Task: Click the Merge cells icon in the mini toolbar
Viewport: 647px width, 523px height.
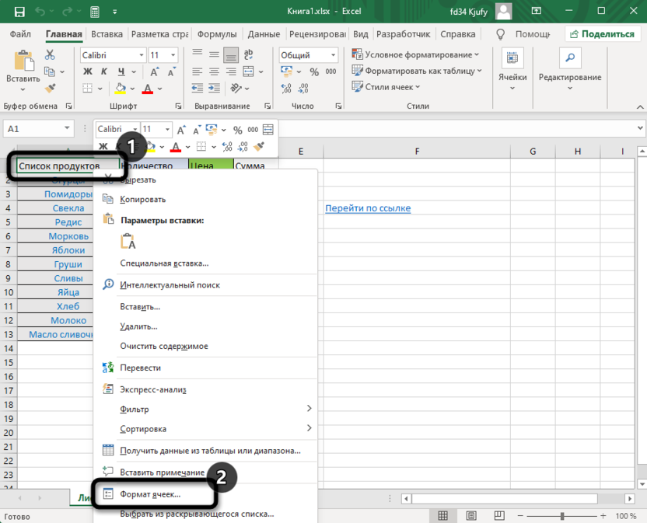Action: [x=268, y=130]
